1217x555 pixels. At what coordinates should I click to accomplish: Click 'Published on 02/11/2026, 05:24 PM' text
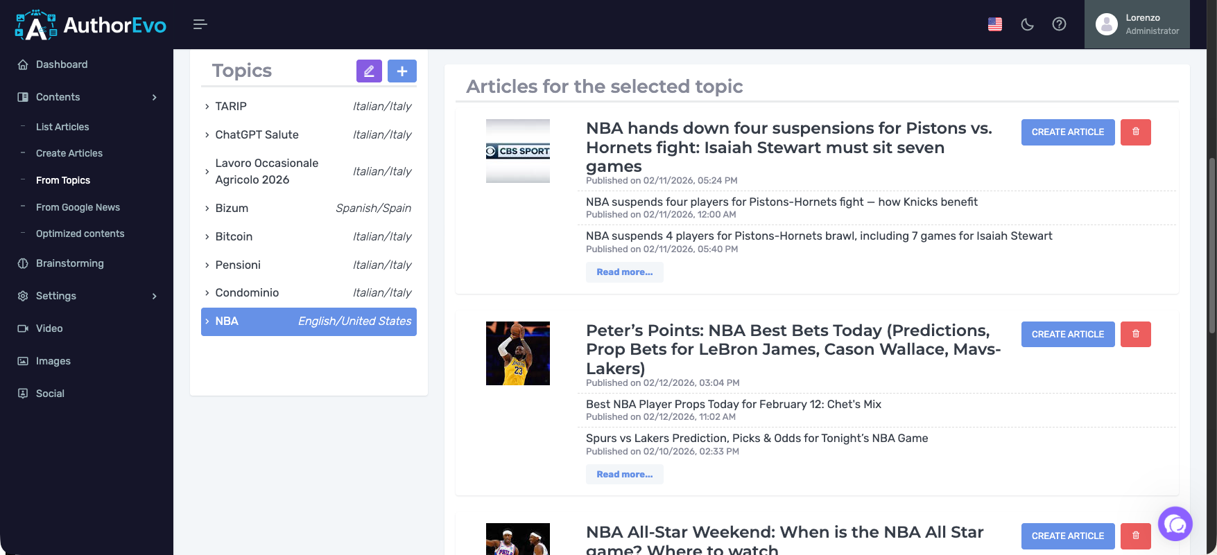tap(662, 180)
